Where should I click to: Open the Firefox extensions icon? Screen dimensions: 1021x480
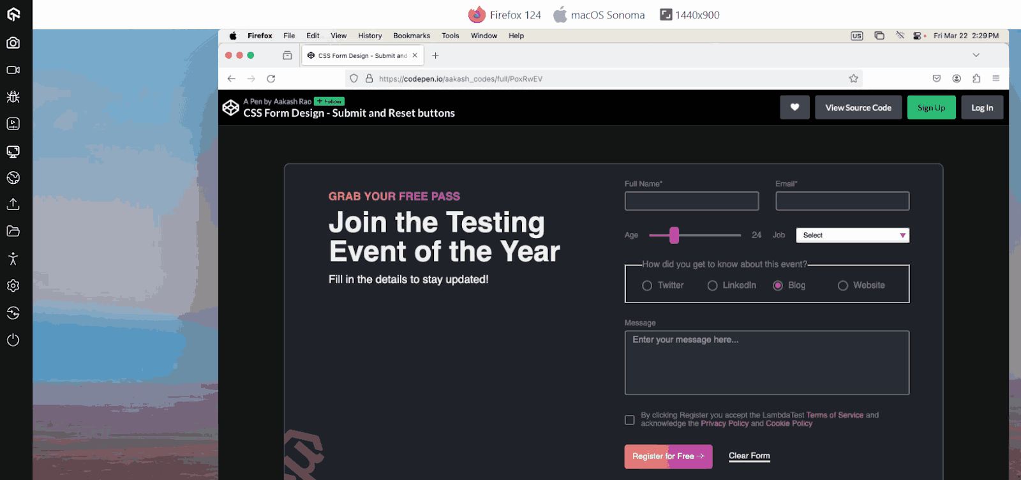(x=976, y=79)
